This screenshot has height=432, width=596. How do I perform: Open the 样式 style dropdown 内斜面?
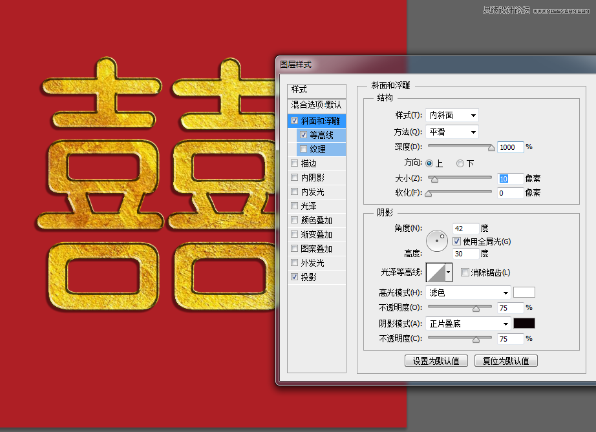click(452, 115)
